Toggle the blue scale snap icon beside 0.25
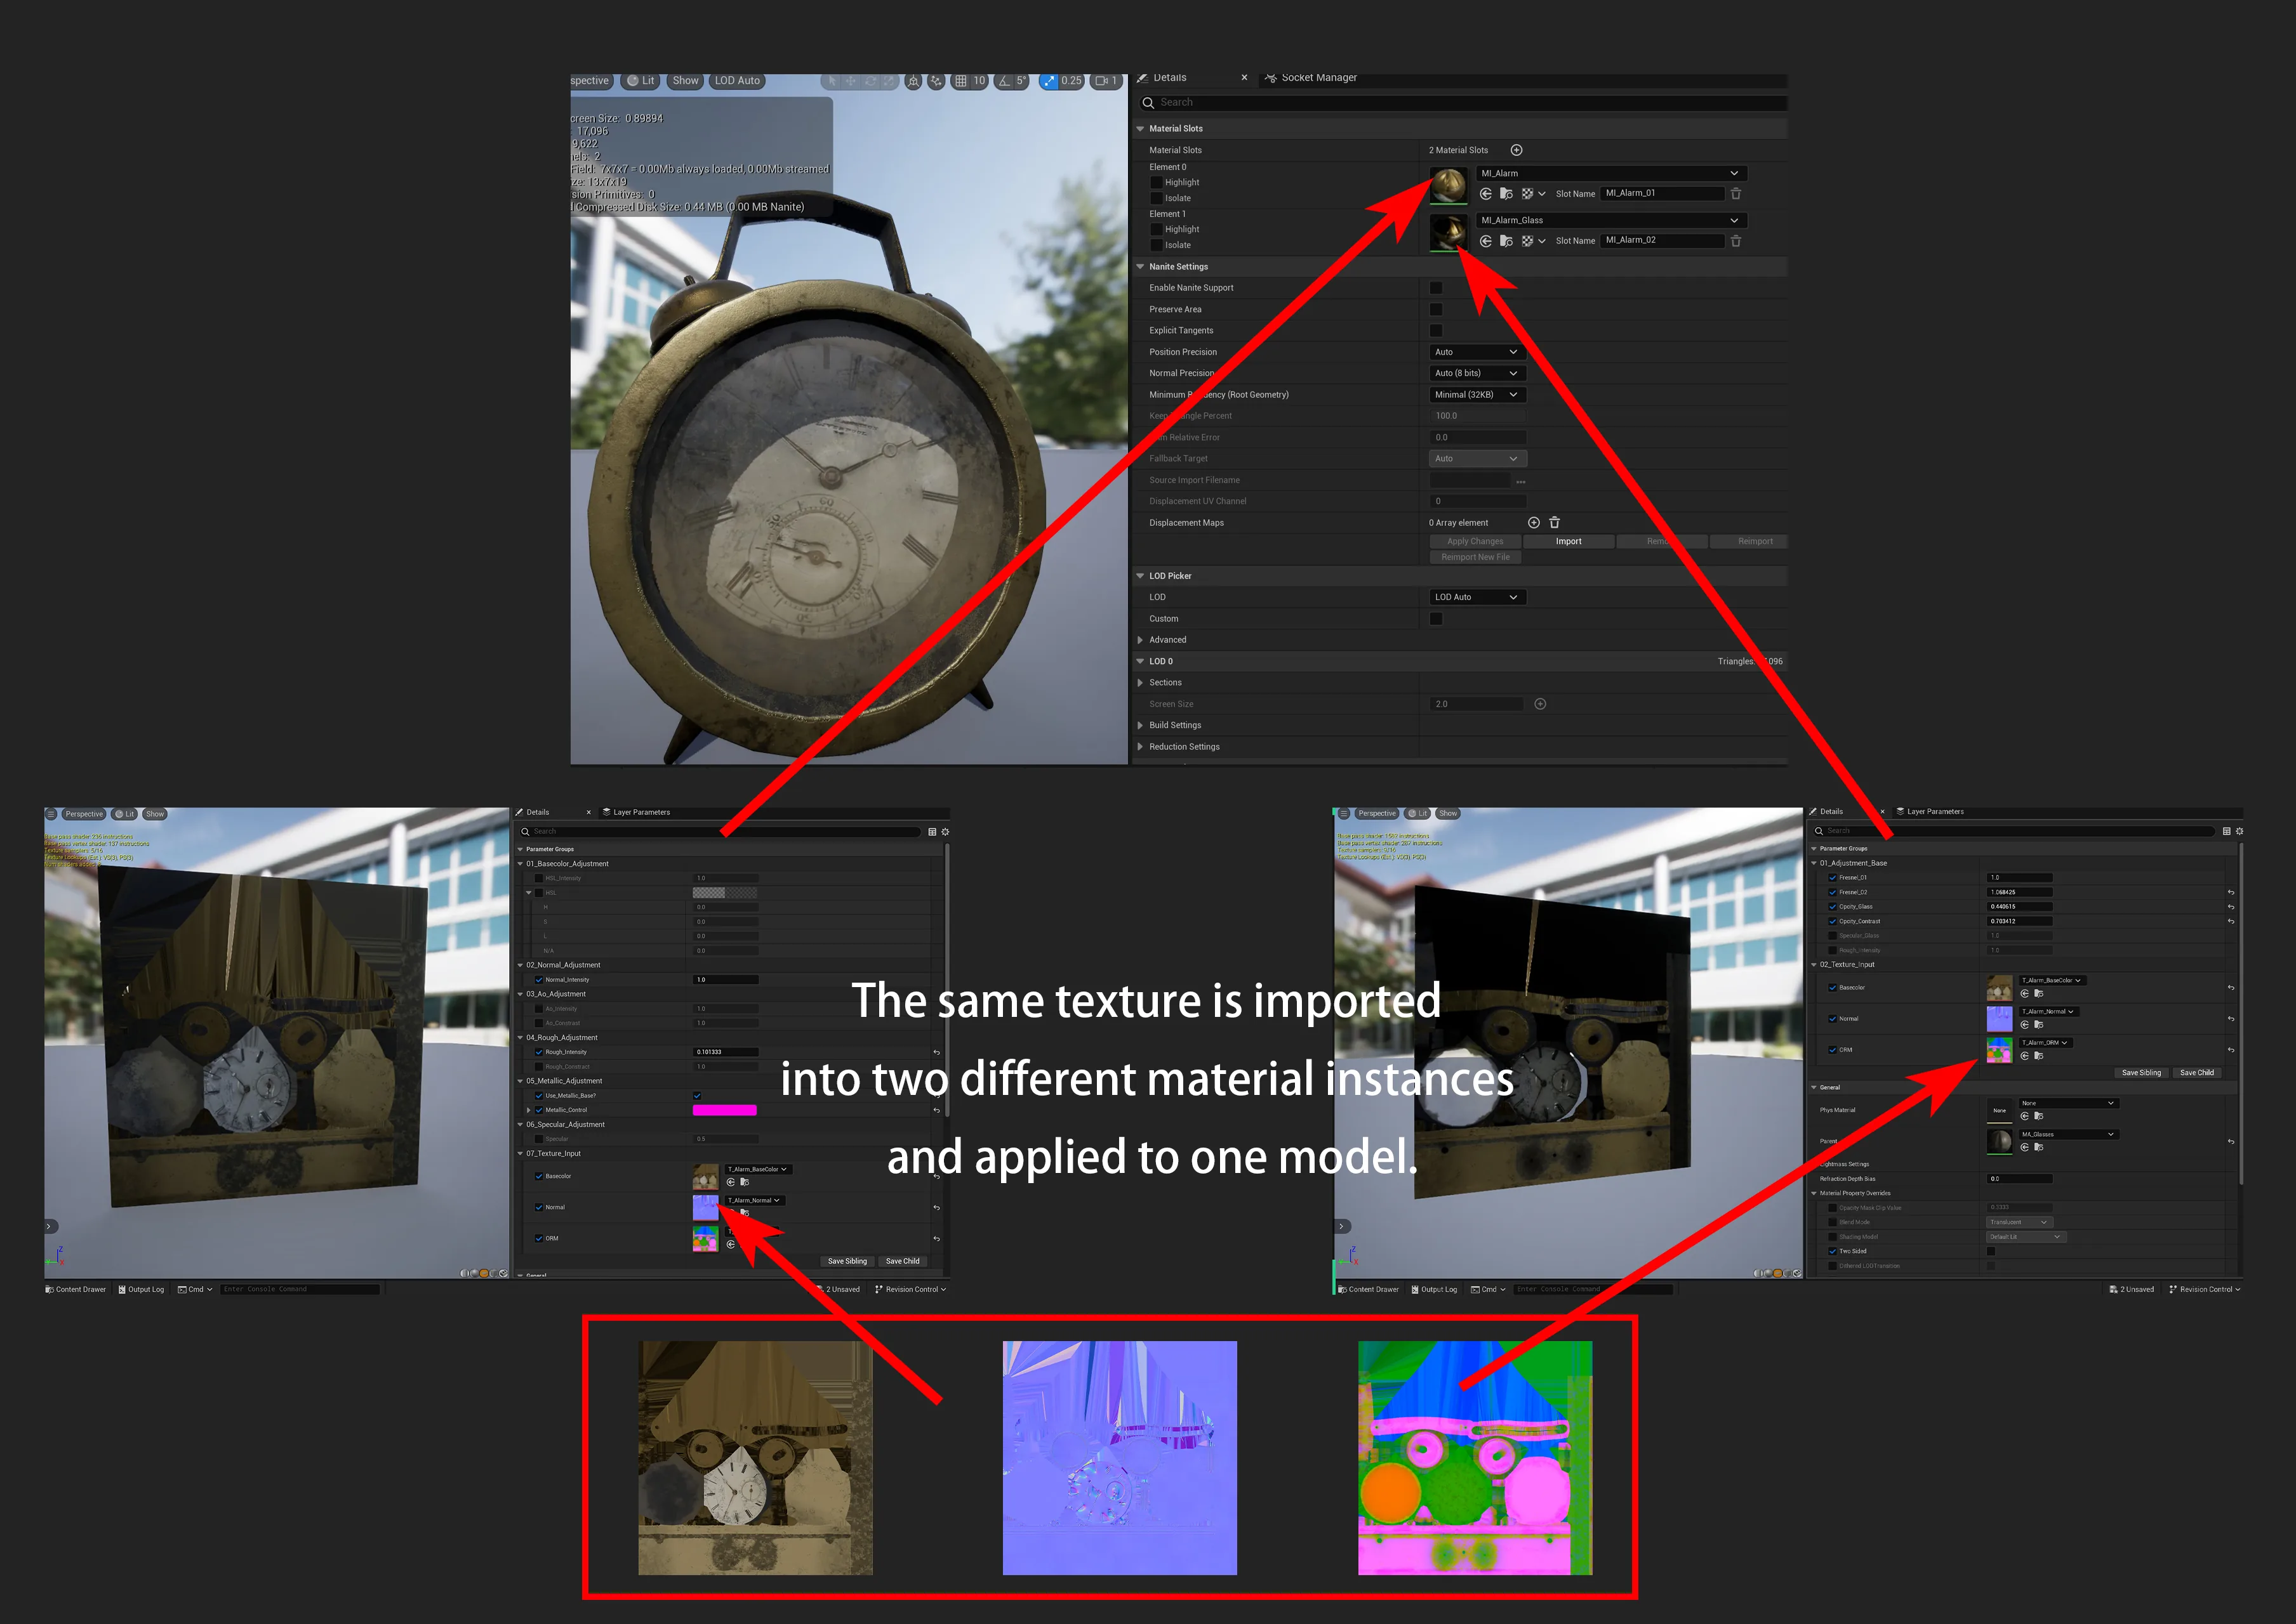The height and width of the screenshot is (1624, 2296). pyautogui.click(x=1049, y=81)
